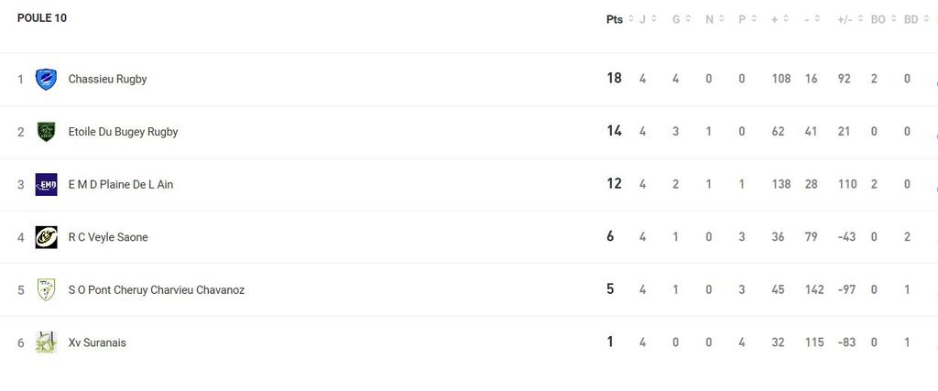This screenshot has width=938, height=391.
Task: Click the E M D Plaine De L Ain logo
Action: (x=46, y=184)
